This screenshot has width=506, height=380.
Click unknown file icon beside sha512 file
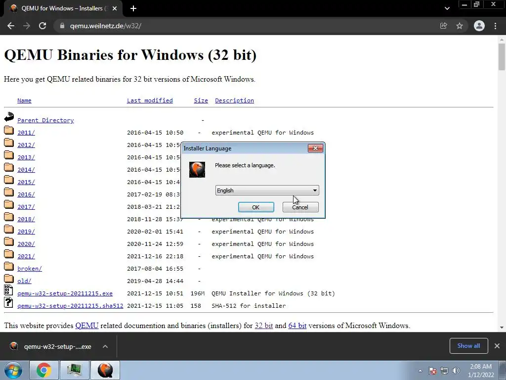pyautogui.click(x=8, y=302)
